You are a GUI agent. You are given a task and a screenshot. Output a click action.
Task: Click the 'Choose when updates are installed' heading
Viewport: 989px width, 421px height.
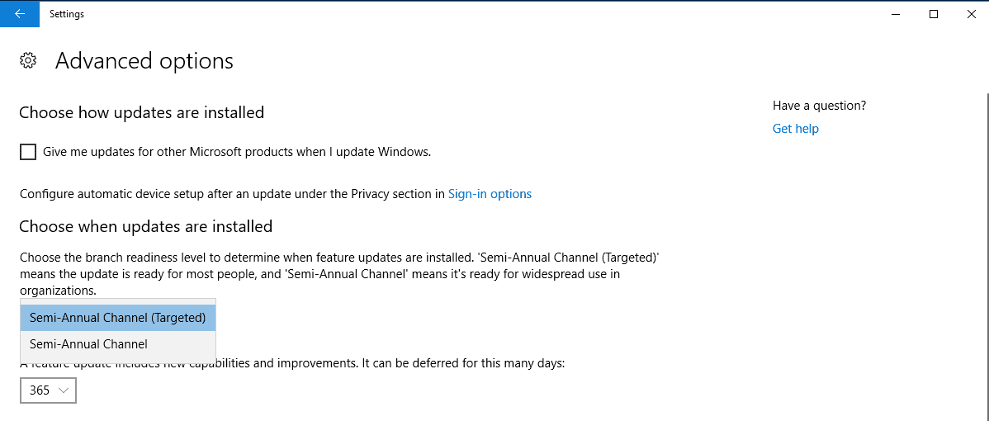tap(145, 226)
